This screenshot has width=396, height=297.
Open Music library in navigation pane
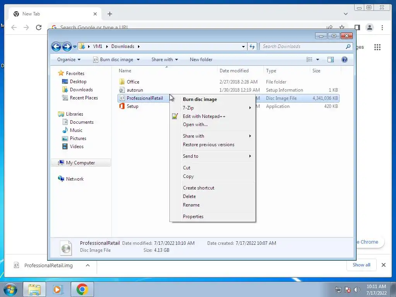76,130
